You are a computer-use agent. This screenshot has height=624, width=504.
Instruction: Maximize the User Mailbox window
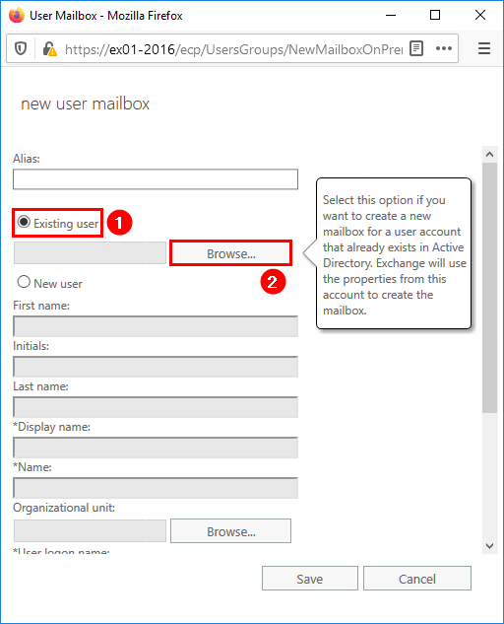pos(435,15)
